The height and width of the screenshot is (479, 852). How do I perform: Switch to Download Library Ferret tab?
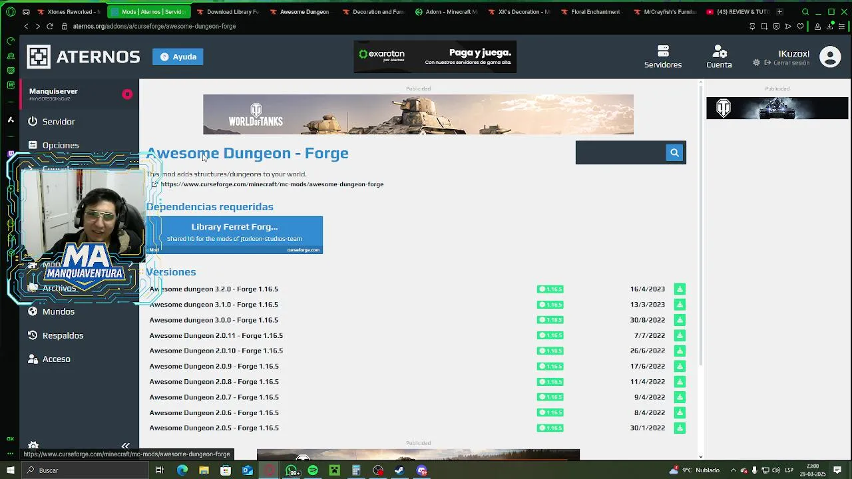tap(228, 12)
